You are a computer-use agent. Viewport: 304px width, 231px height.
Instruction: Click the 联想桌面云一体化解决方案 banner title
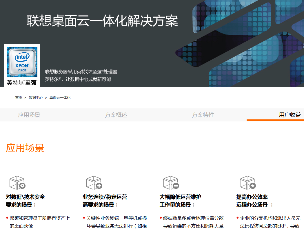click(x=102, y=21)
